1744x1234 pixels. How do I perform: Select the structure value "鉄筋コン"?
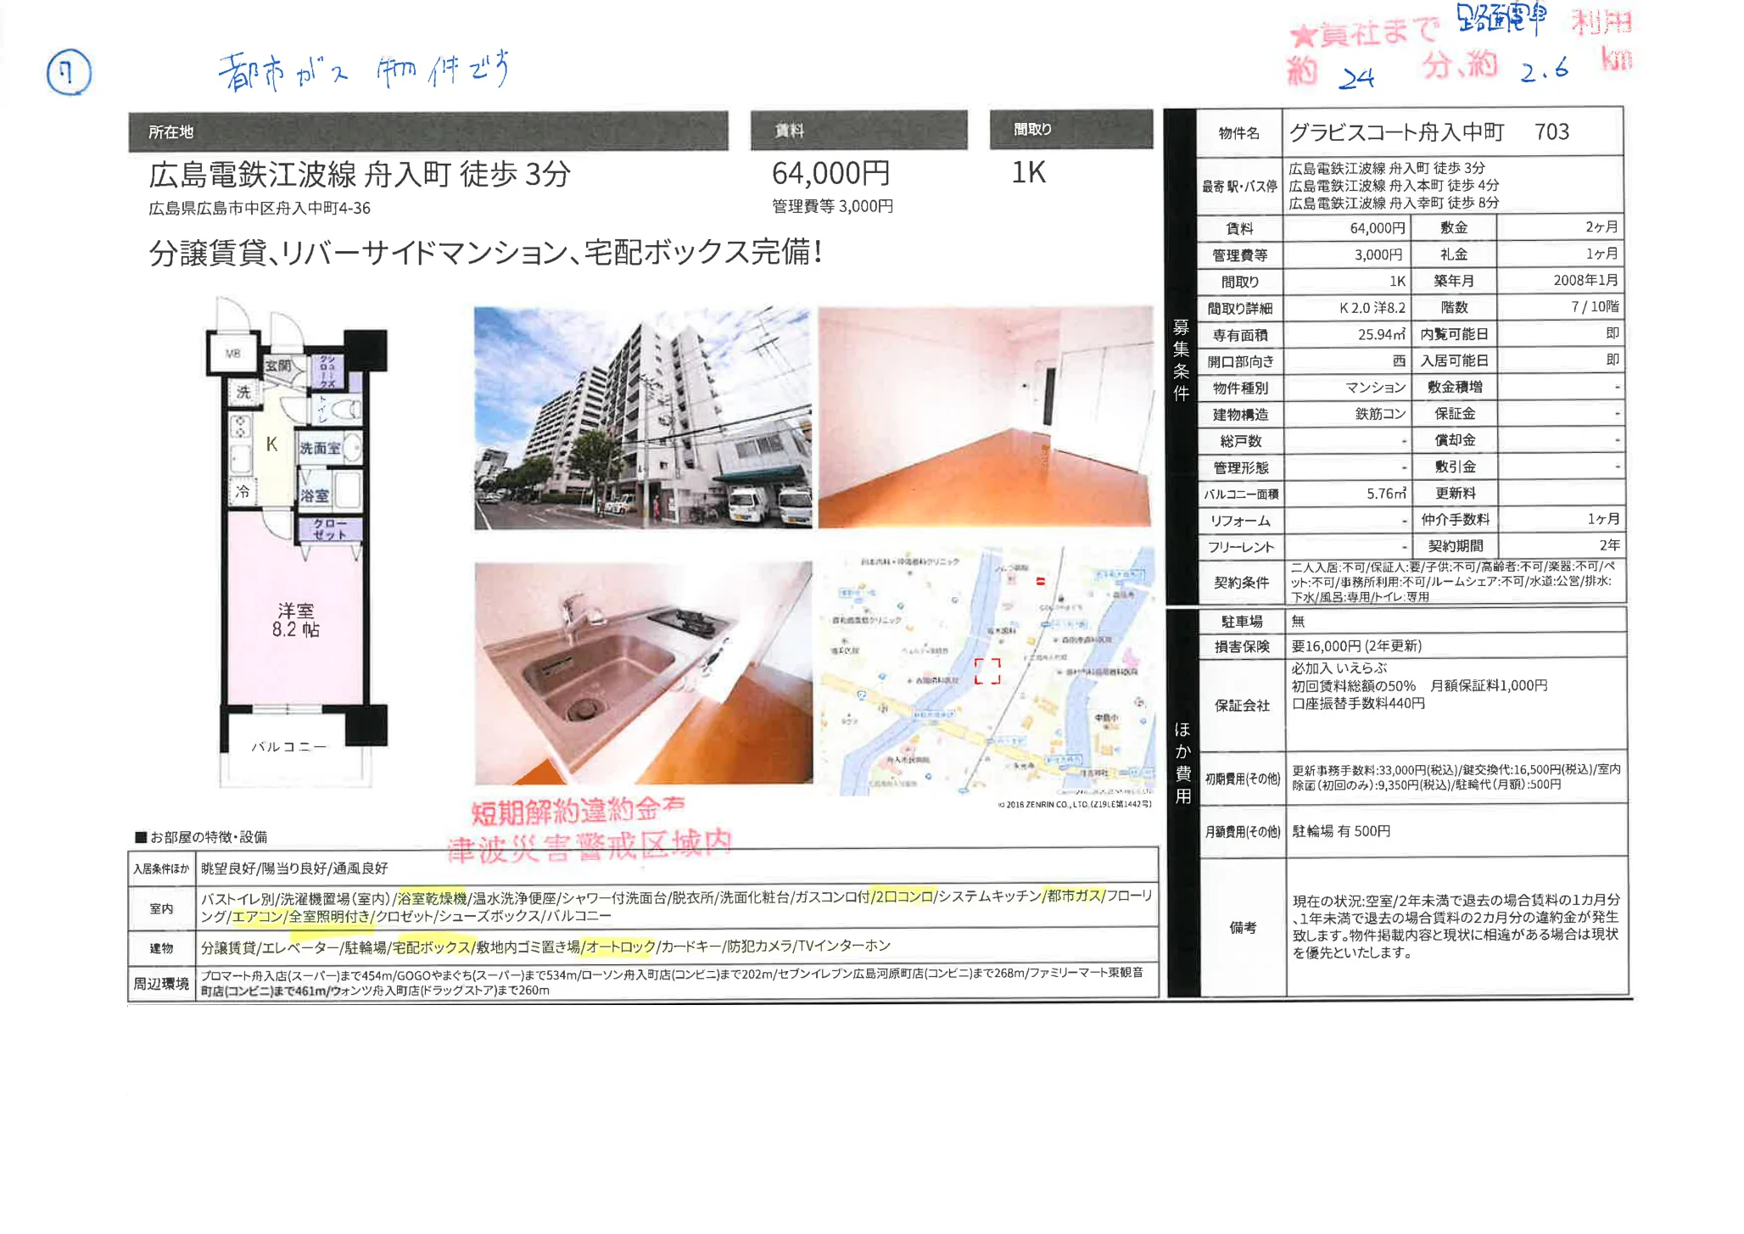click(x=1380, y=415)
